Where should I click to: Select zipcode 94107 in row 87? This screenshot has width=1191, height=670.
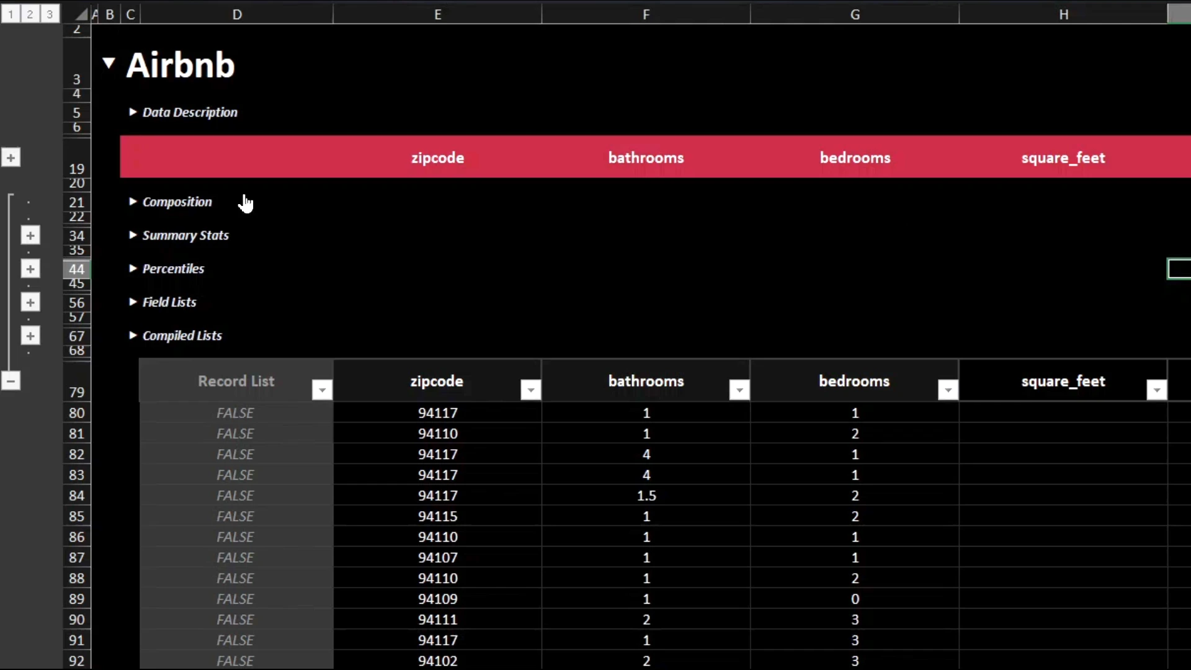(437, 558)
